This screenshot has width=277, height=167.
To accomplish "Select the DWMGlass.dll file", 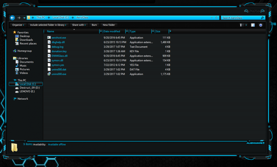I will click(x=59, y=56).
